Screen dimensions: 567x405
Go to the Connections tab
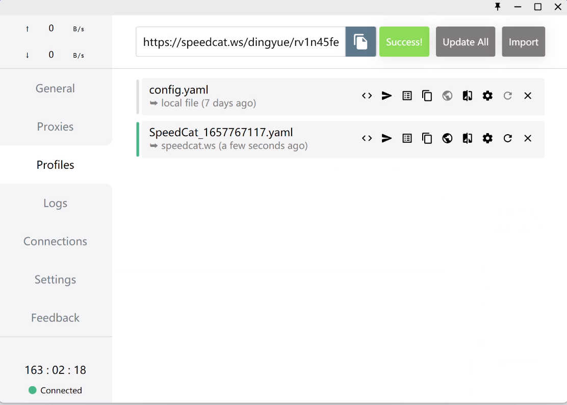pyautogui.click(x=55, y=241)
